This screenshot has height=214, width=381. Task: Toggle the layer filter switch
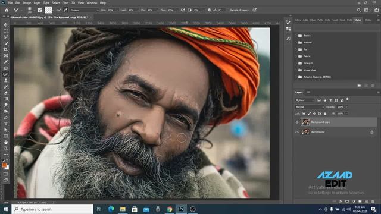347,99
